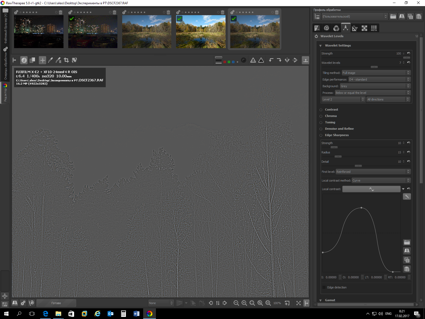Toggle green channel preview
The width and height of the screenshot is (425, 319).
tap(229, 62)
